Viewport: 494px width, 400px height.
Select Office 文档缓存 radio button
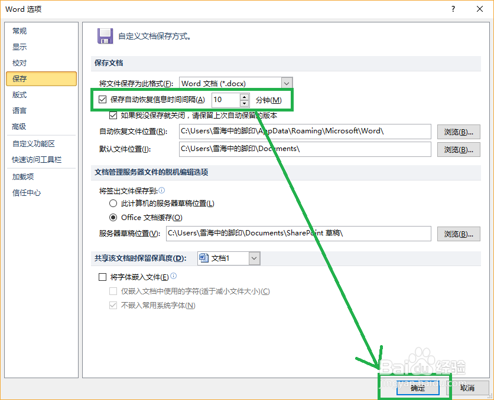113,217
